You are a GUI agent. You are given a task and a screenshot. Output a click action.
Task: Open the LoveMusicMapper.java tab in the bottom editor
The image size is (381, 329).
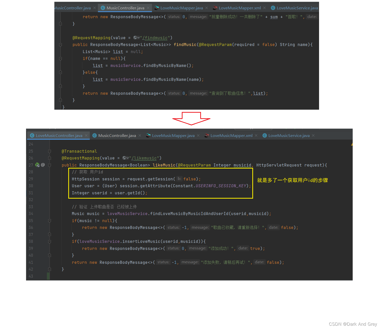coord(173,135)
